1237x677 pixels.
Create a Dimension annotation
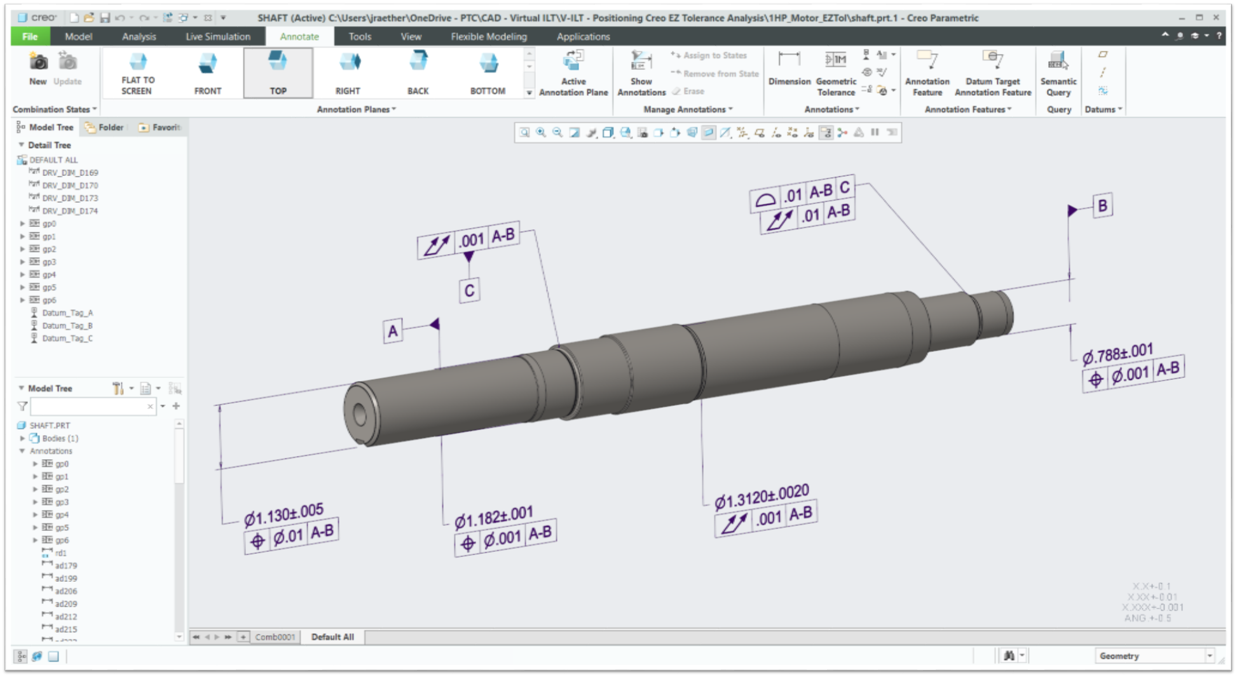coord(789,68)
